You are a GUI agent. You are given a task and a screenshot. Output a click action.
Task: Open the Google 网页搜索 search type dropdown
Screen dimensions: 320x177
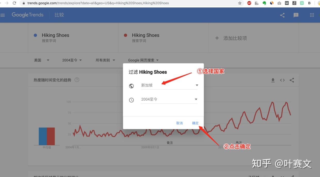point(143,60)
